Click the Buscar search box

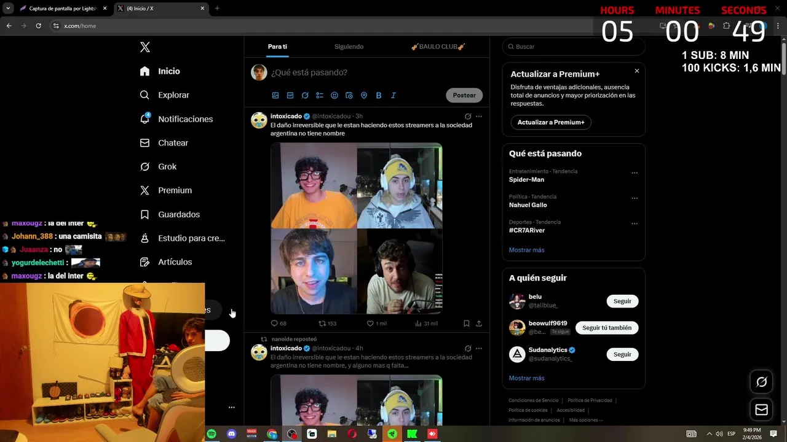(574, 47)
